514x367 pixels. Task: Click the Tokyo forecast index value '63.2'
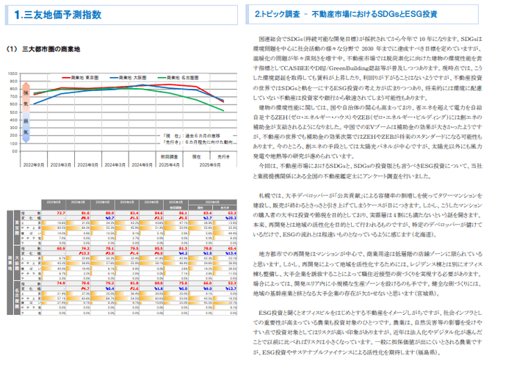(x=232, y=213)
